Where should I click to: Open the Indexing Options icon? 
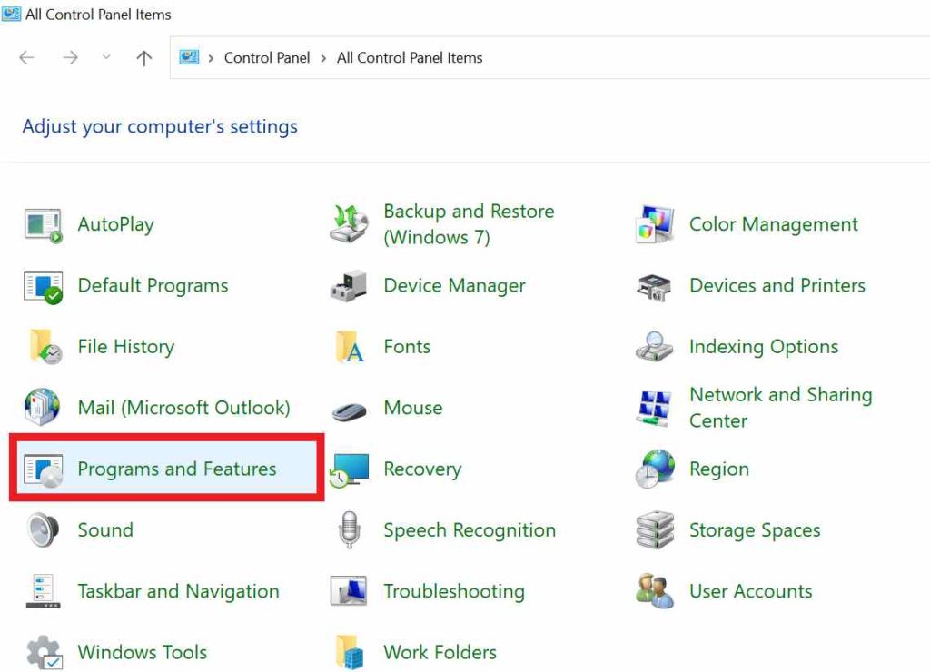point(654,346)
